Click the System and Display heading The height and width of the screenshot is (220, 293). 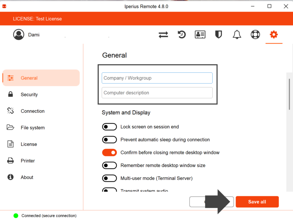tap(126, 113)
